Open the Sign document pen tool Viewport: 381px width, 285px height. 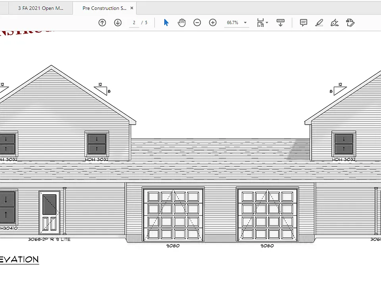click(x=335, y=23)
